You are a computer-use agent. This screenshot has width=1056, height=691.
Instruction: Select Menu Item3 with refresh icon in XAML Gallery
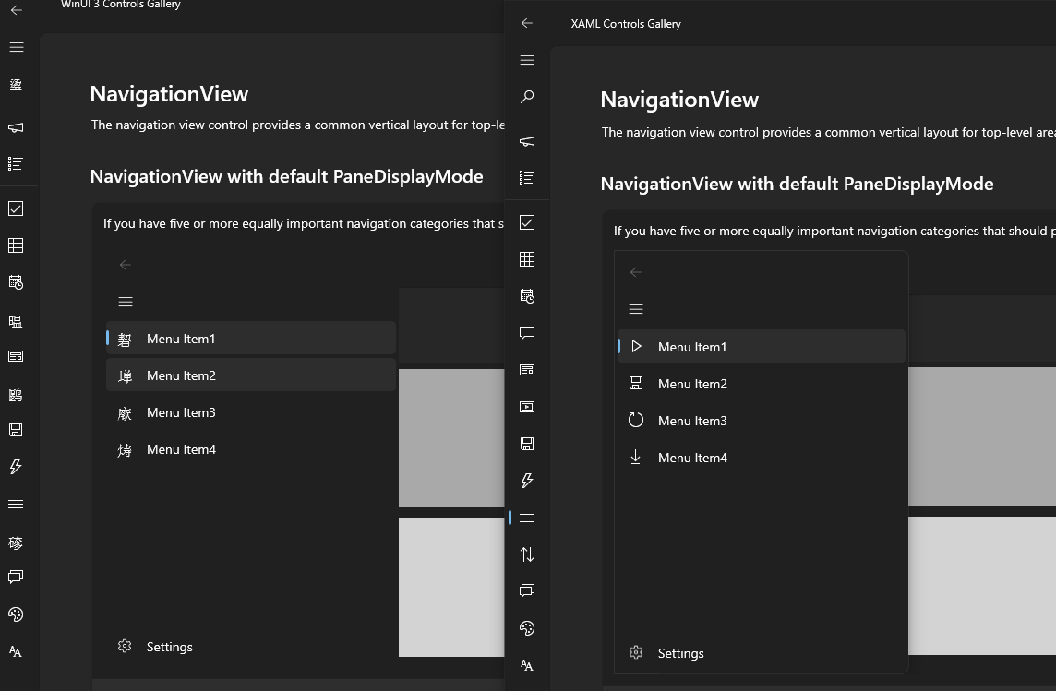(x=761, y=421)
